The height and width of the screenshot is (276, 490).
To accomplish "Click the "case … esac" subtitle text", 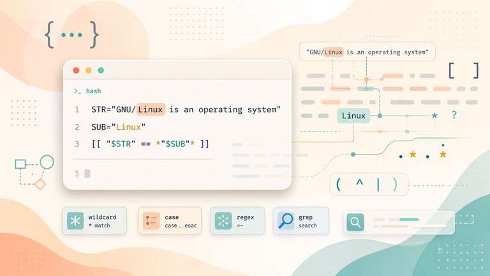I will tap(181, 226).
